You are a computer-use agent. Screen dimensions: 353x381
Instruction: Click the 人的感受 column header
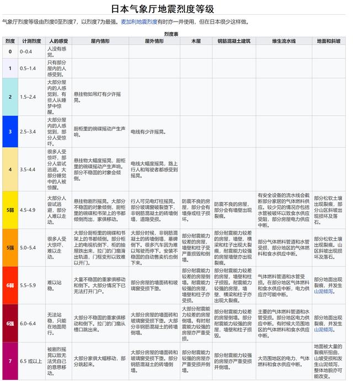pyautogui.click(x=58, y=41)
